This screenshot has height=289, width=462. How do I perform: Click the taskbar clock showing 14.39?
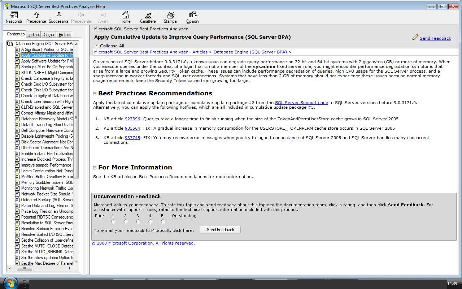[452, 284]
